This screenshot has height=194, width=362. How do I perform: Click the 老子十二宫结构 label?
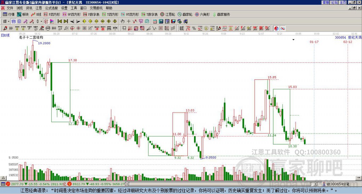coord(31,37)
